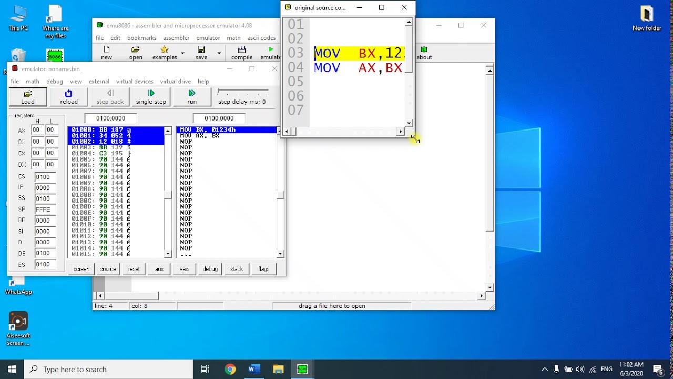Image resolution: width=673 pixels, height=379 pixels.
Task: Click the screen button in the emulator
Action: click(x=81, y=269)
